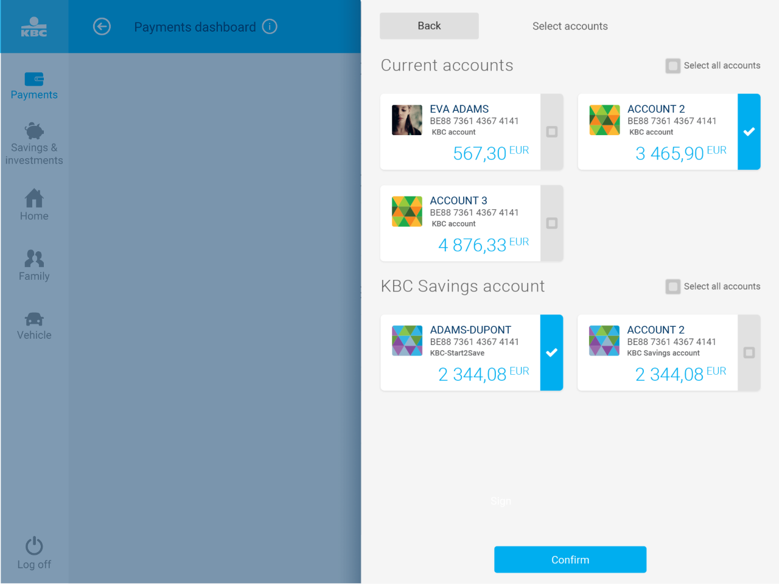Check Select all accounts for Current accounts
Screen dimensions: 779x584
(672, 66)
